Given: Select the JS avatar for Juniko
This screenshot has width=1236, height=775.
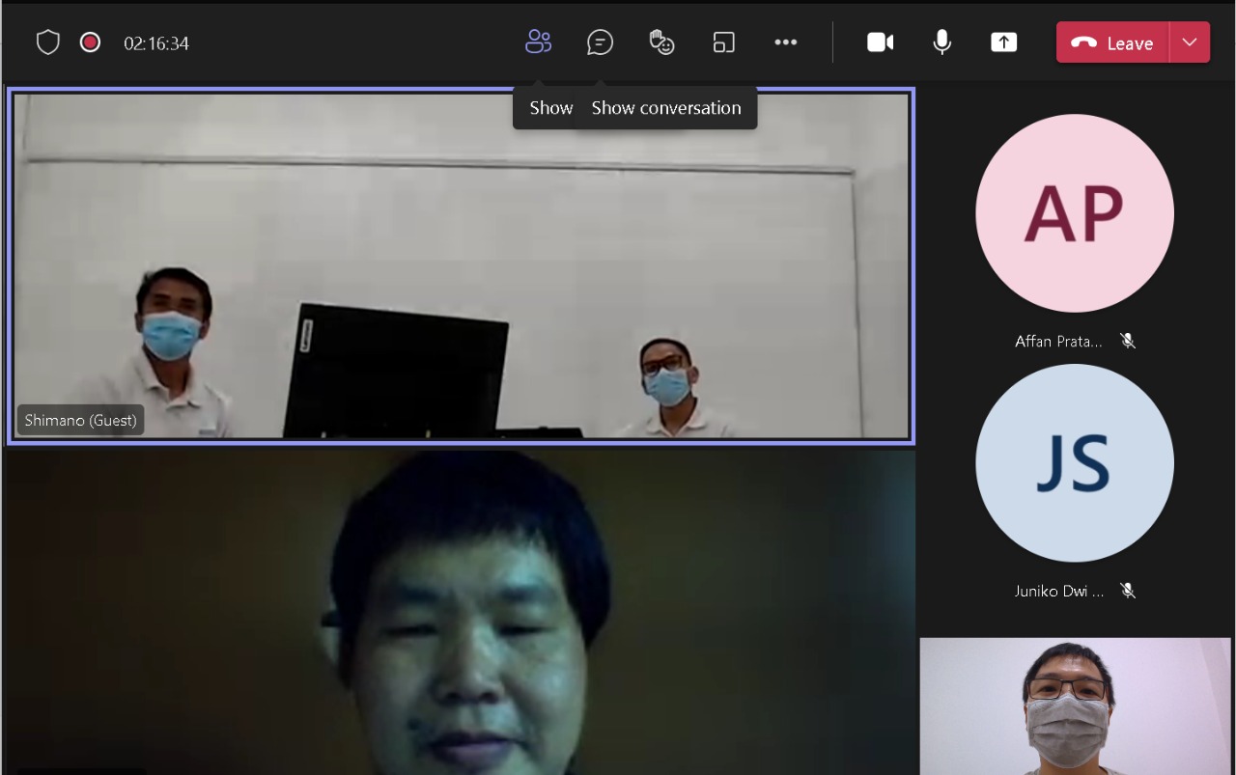Looking at the screenshot, I should click(1074, 463).
